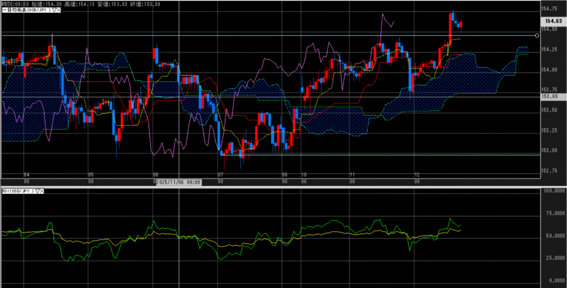Grab the circle handle on the upper cyan line
The width and height of the screenshot is (567, 288).
pos(537,35)
